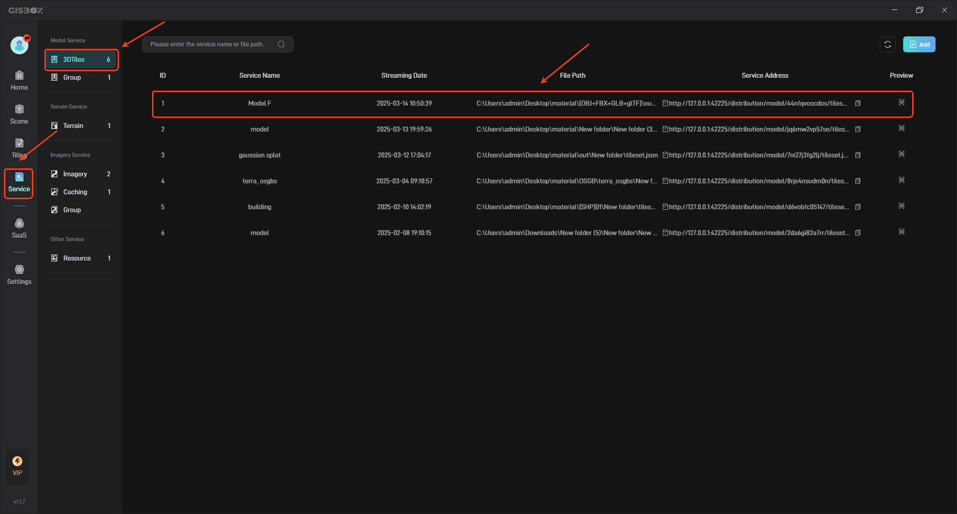Copy service address for terra_osgbs
Viewport: 957px width, 514px height.
pyautogui.click(x=858, y=181)
